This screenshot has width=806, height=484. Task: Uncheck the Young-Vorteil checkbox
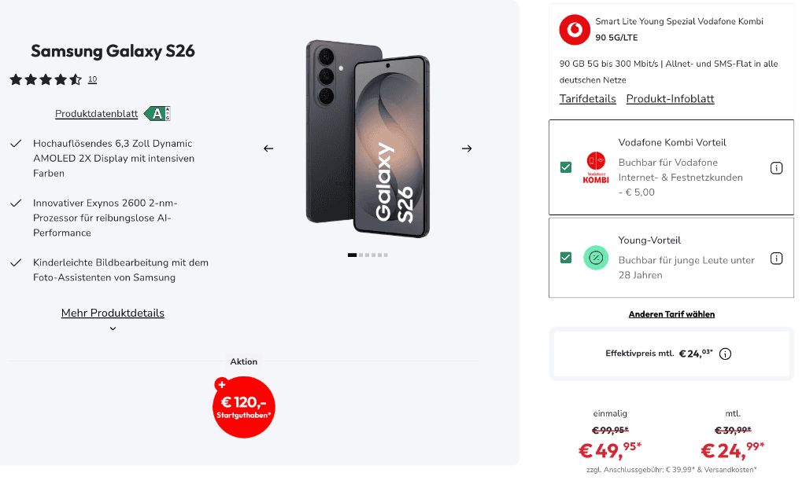pyautogui.click(x=566, y=258)
